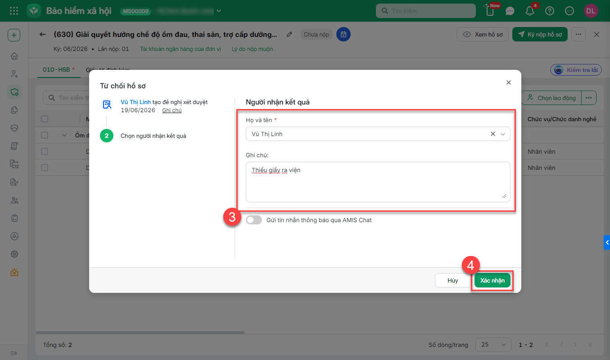
Task: Open the mobile app New icon
Action: point(490,11)
